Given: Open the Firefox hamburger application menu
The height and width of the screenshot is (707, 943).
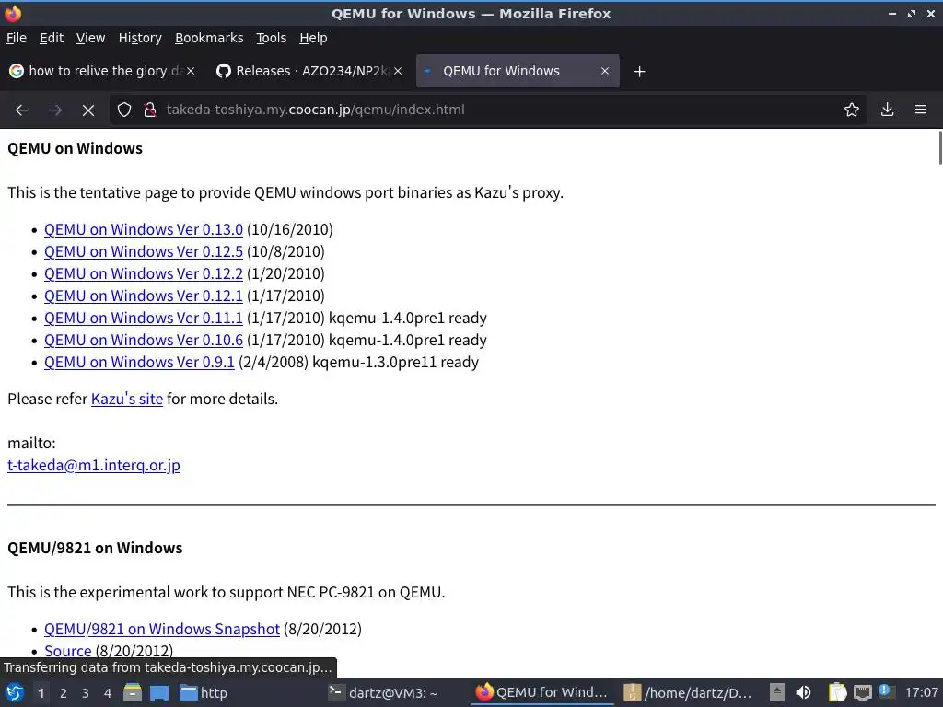Looking at the screenshot, I should (921, 110).
